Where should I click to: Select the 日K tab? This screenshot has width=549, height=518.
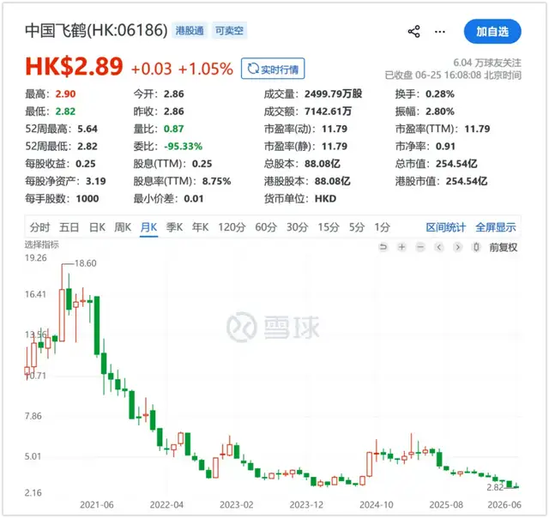97,227
